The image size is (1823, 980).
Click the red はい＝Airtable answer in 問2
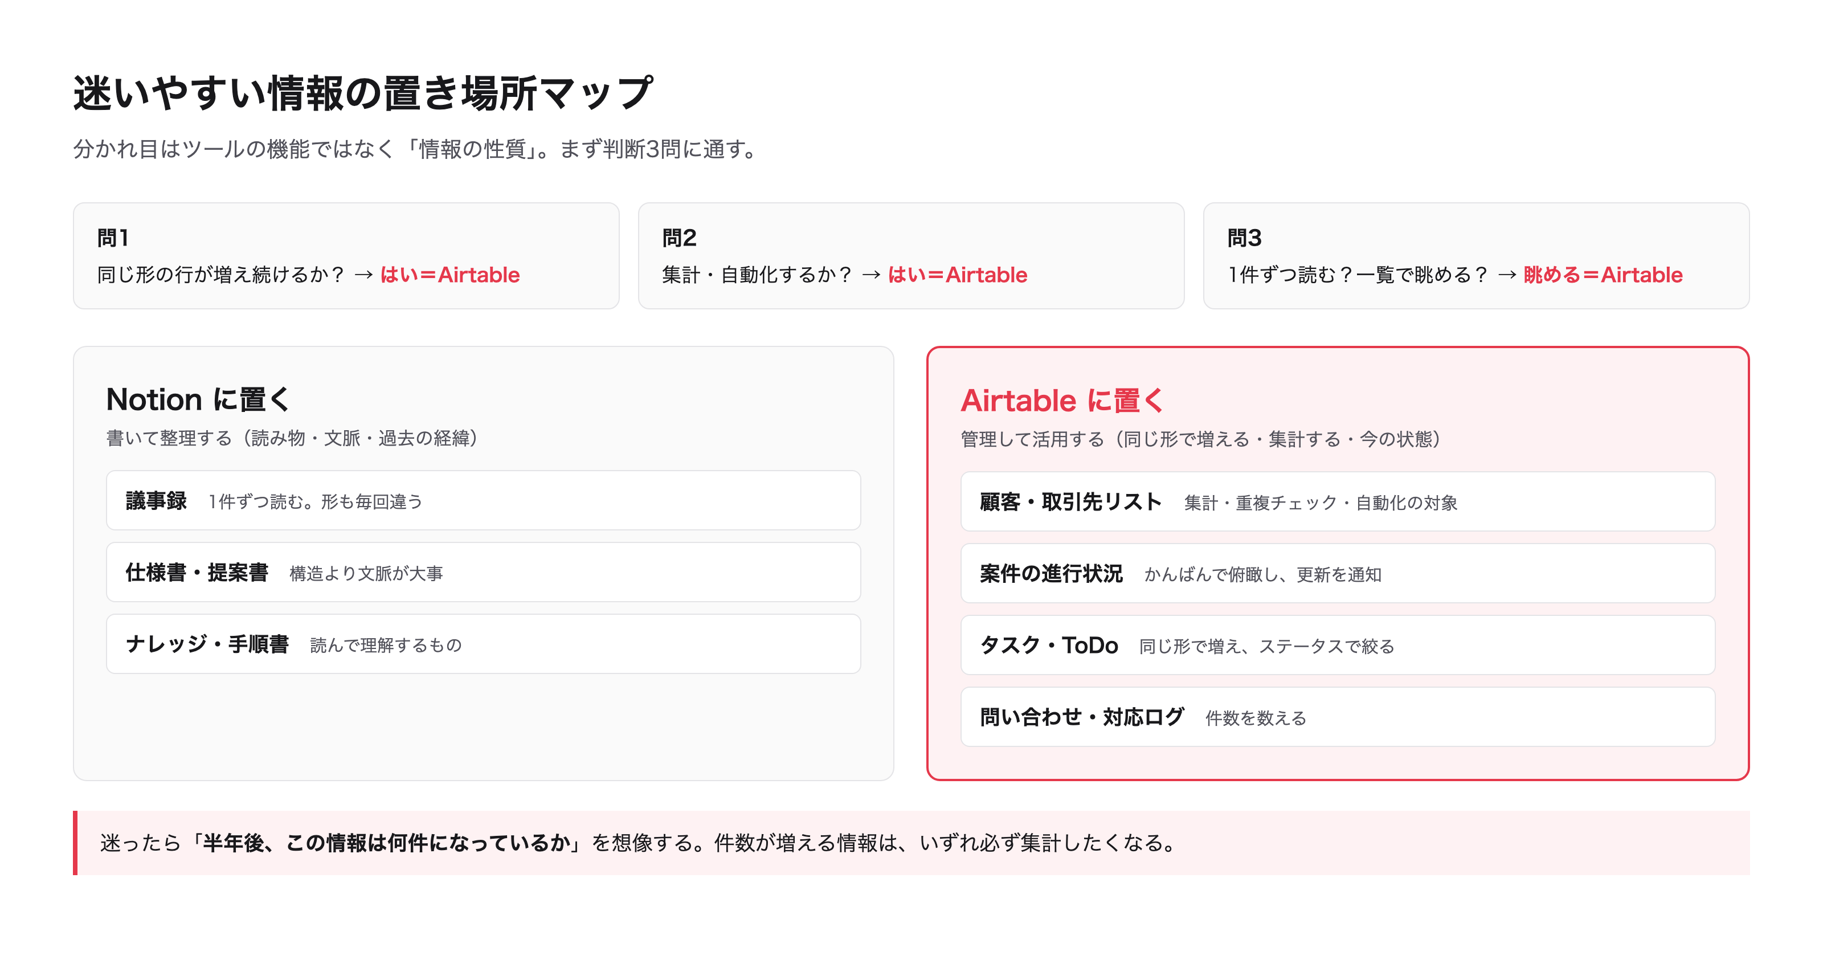pyautogui.click(x=958, y=275)
